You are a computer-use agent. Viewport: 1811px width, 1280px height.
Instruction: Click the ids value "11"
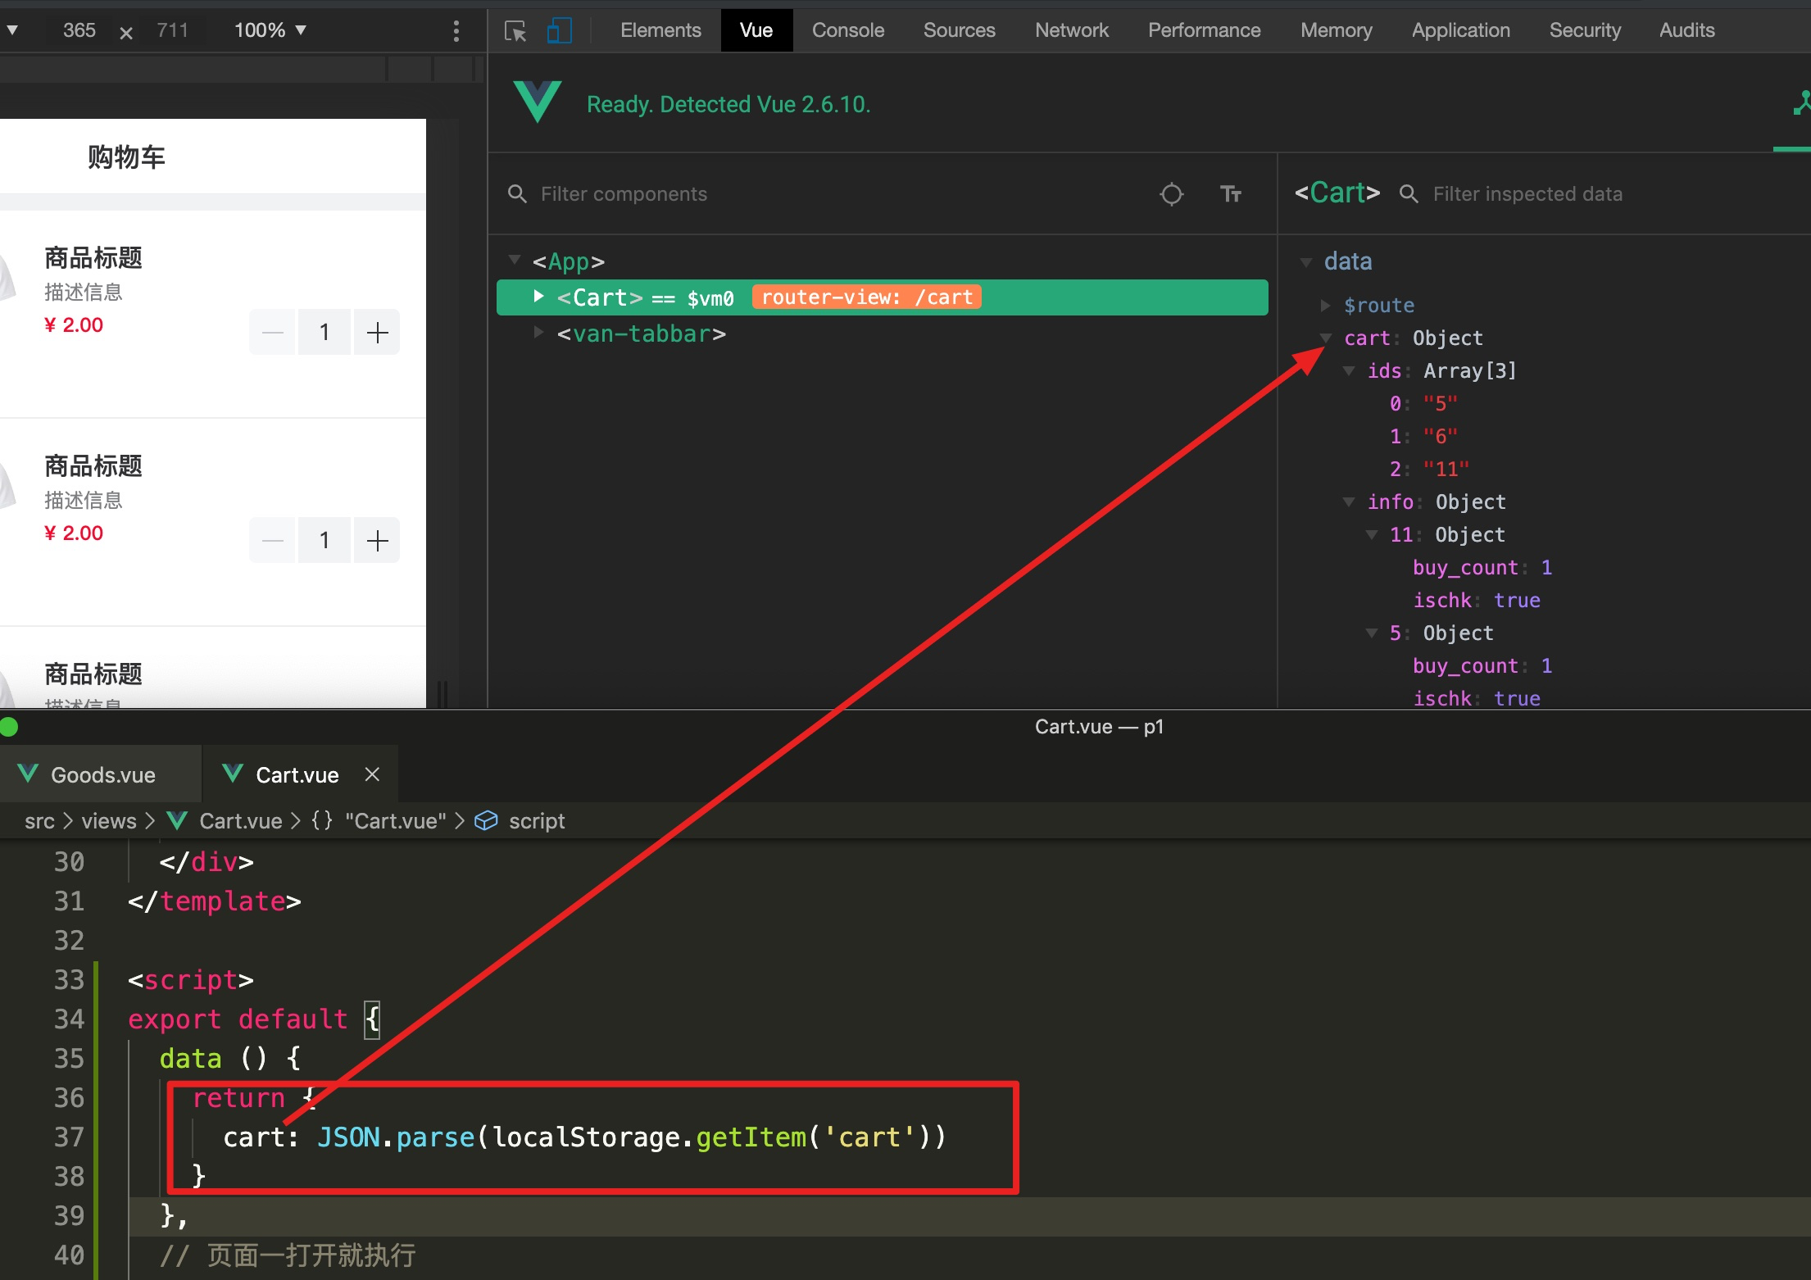1446,469
